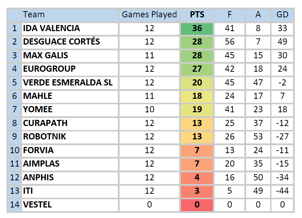Viewport: 302px width, 218px height.
Task: Select the AIMPLAS team name
Action: (41, 164)
